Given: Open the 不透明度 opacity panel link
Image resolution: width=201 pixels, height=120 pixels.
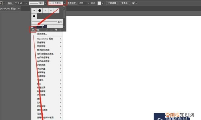Looking at the screenshot, I should coord(72,3).
